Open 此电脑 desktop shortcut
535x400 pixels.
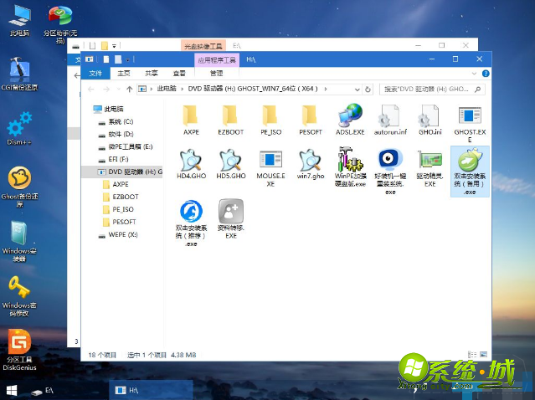[x=19, y=20]
